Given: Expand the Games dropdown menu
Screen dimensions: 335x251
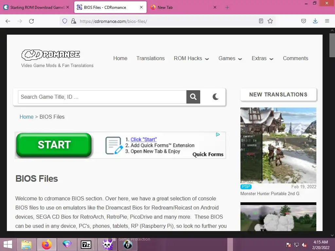Looking at the screenshot, I should (x=230, y=59).
